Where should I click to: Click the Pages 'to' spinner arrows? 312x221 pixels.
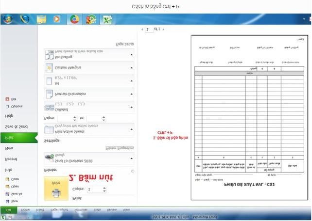tap(104, 119)
